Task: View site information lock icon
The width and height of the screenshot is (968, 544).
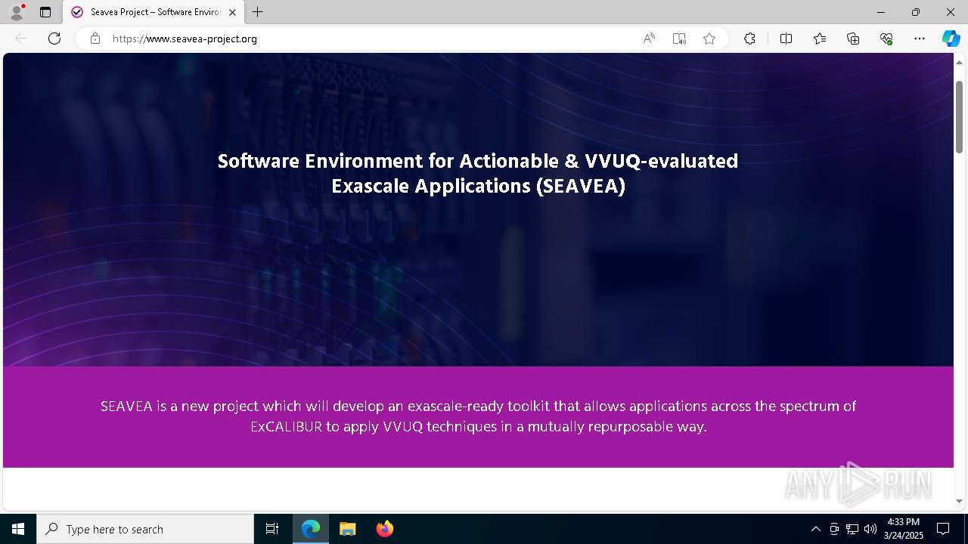Action: [95, 39]
